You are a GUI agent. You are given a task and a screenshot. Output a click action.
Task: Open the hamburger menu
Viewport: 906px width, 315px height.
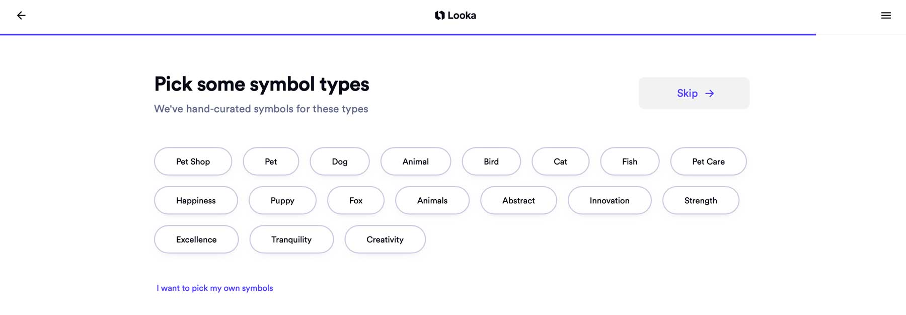point(885,15)
